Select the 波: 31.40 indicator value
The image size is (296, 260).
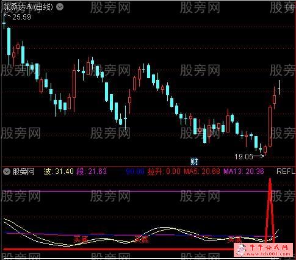(x=59, y=172)
